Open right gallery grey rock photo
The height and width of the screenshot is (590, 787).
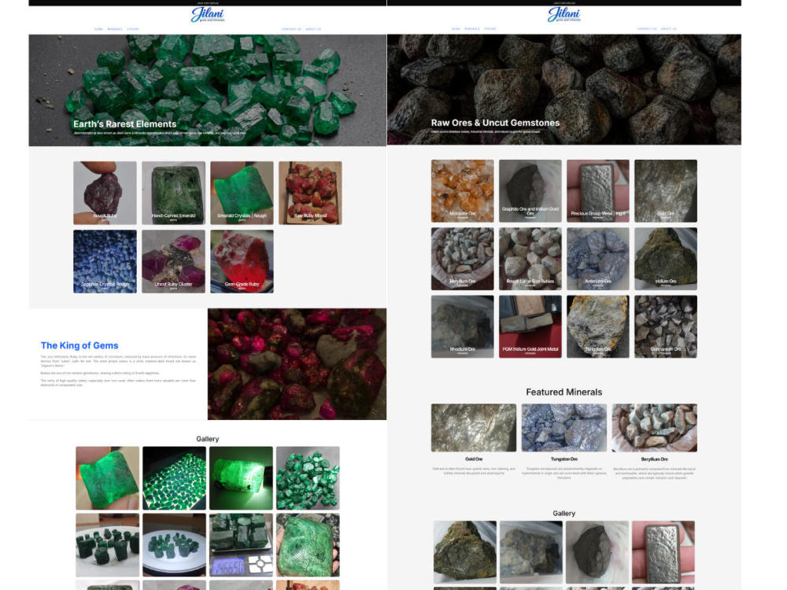[x=531, y=552]
